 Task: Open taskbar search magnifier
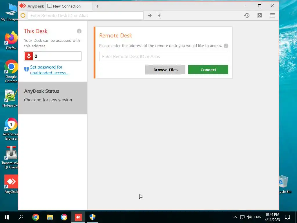pos(21,217)
